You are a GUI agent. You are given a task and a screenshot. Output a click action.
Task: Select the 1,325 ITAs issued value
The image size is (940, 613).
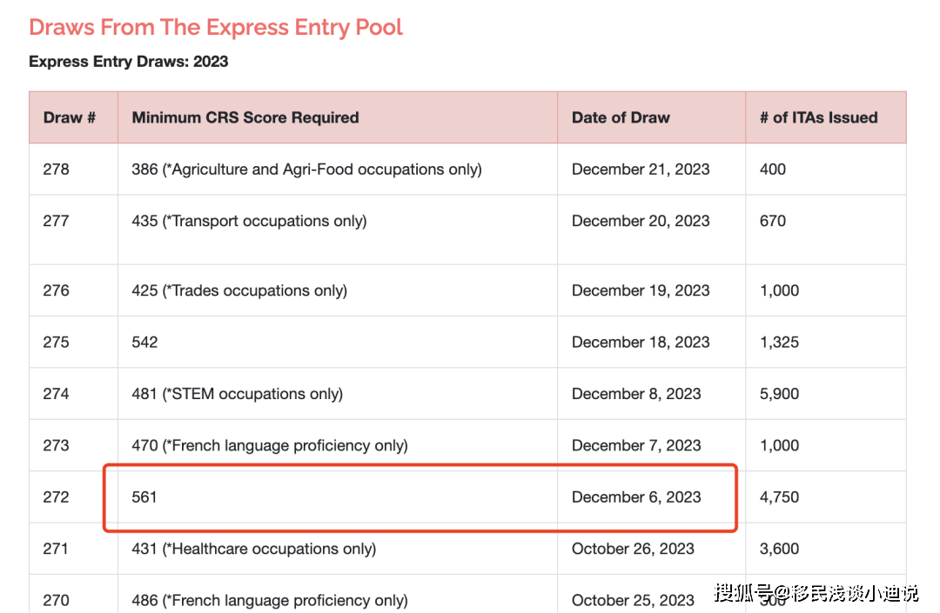pos(779,342)
